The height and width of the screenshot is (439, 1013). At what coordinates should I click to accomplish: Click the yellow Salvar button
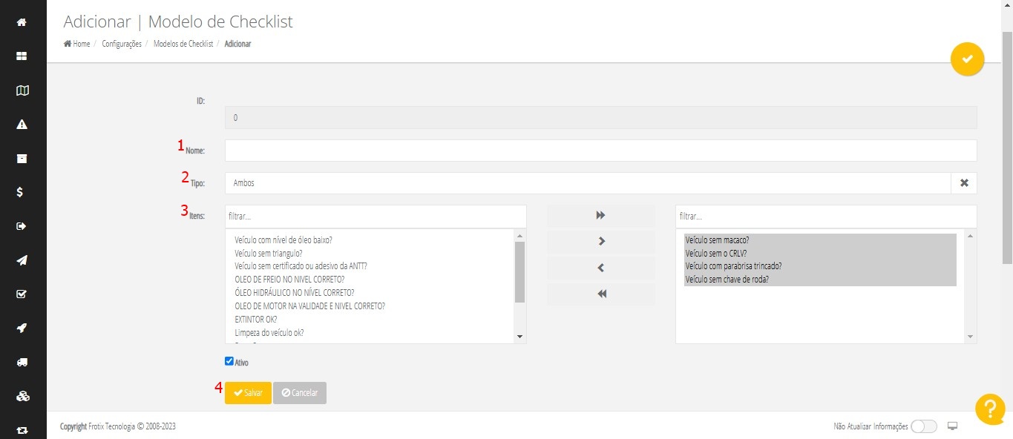pyautogui.click(x=248, y=393)
